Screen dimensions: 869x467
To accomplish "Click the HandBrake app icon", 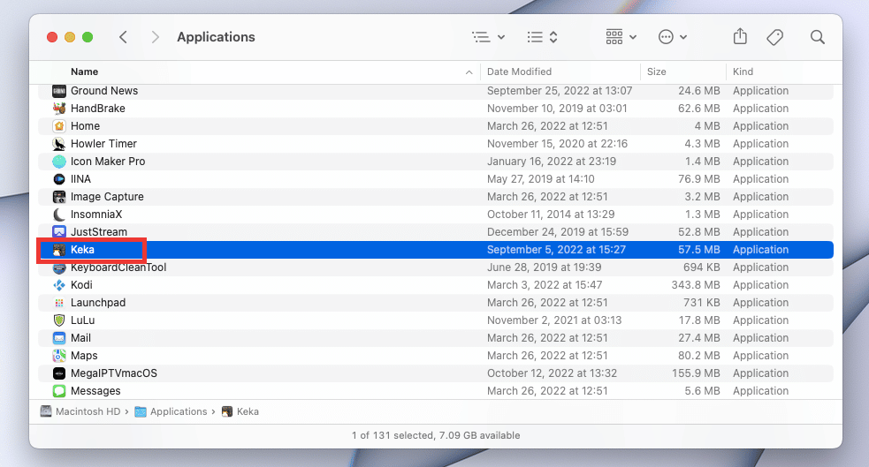I will point(59,109).
